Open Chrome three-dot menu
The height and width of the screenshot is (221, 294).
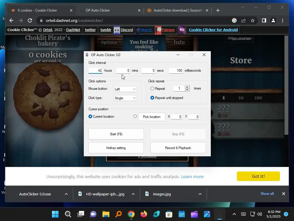[283, 20]
